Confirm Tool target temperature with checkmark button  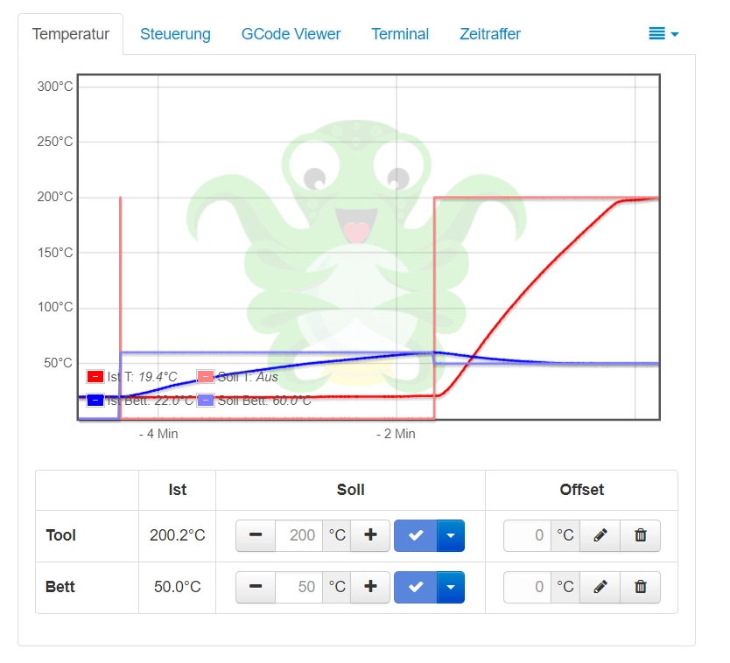[x=416, y=535]
